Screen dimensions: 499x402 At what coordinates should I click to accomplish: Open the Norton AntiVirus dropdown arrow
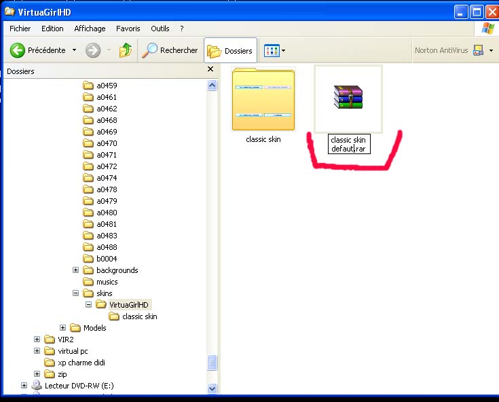point(491,51)
